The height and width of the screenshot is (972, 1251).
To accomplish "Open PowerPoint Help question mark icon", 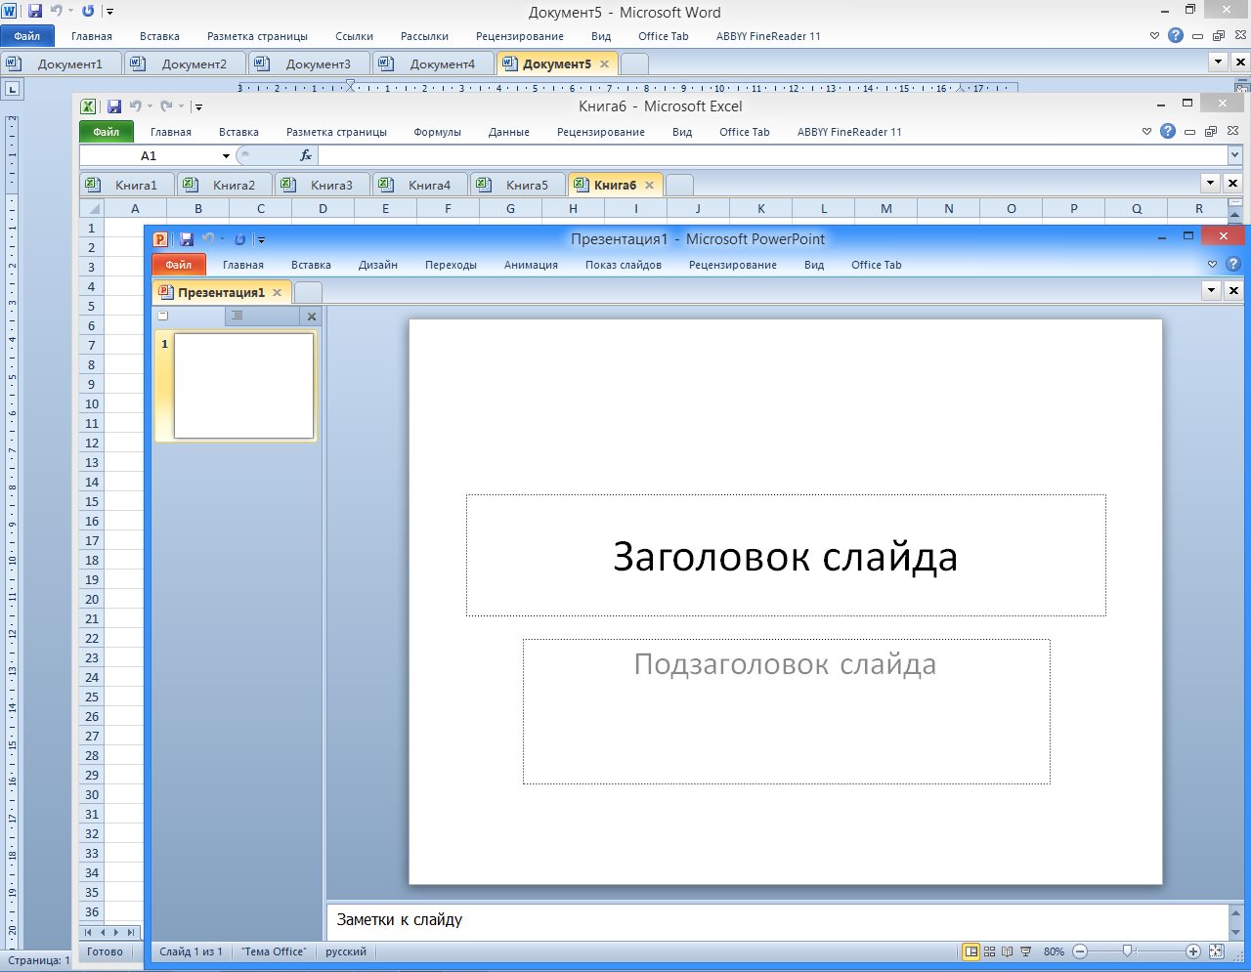I will click(x=1232, y=264).
